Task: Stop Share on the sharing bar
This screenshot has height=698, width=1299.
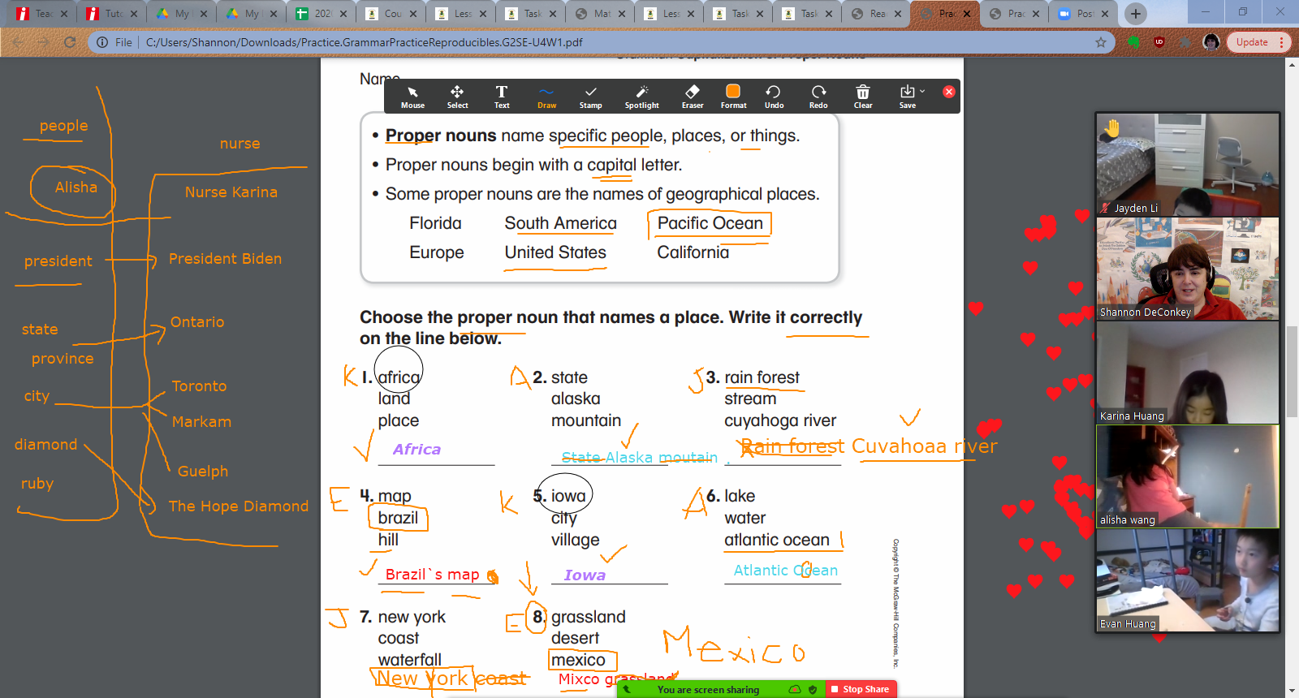Action: (861, 689)
